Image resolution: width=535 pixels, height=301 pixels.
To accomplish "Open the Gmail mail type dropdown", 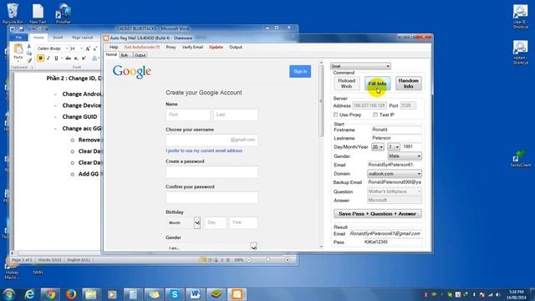I will coord(360,66).
